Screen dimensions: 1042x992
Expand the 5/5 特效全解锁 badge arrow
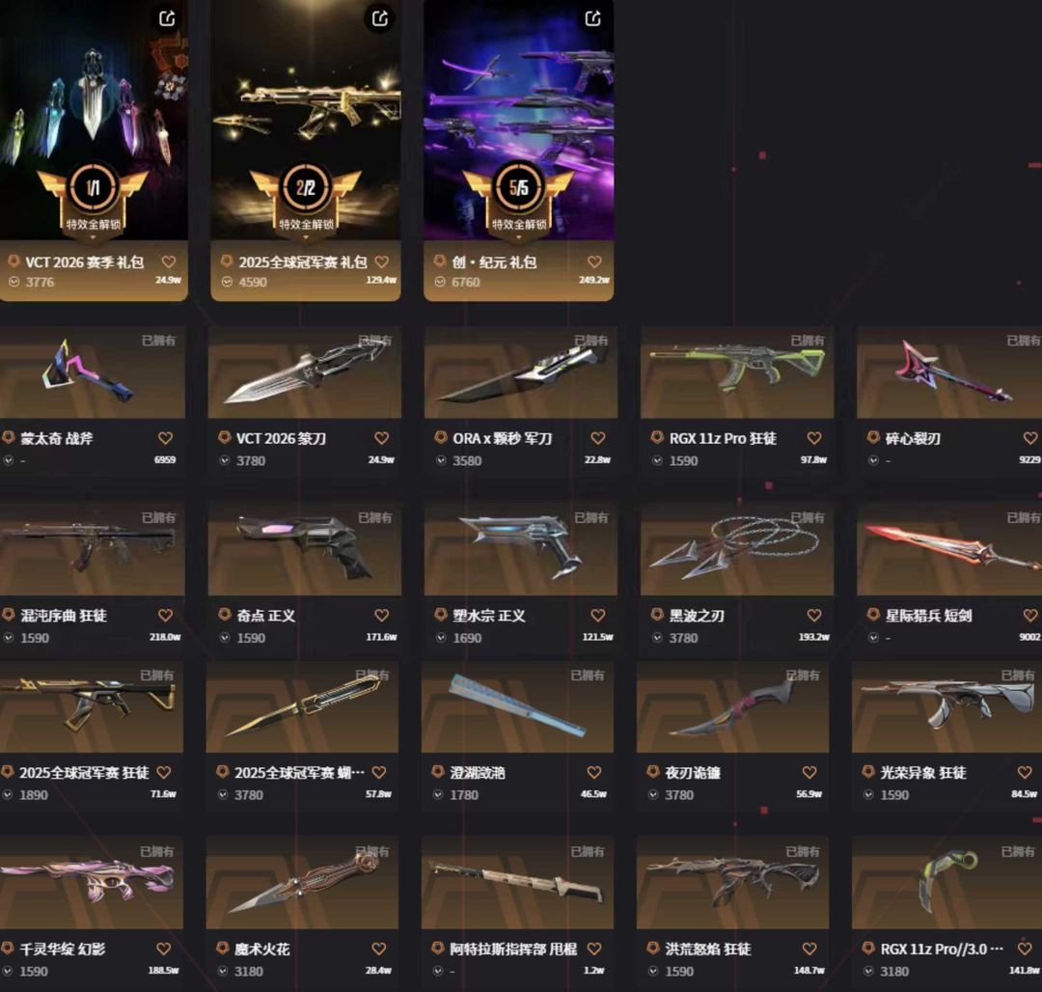519,237
